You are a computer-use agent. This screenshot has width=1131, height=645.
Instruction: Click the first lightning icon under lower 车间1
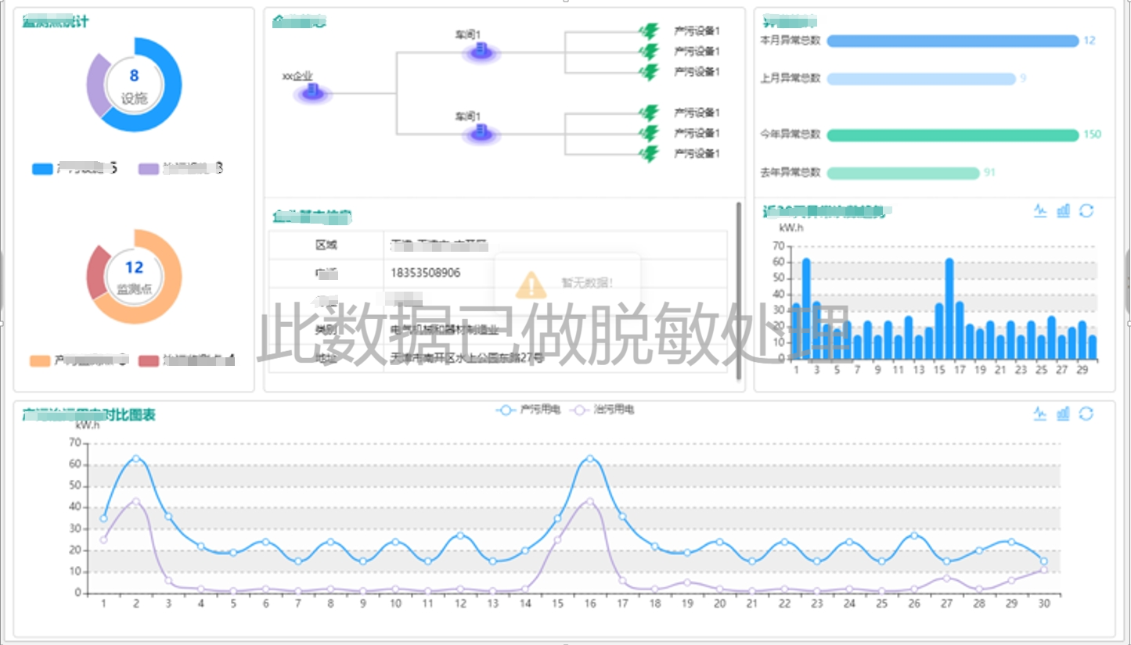[x=649, y=113]
